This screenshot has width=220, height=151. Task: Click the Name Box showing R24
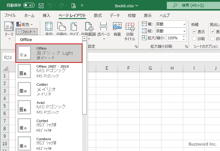point(8,57)
